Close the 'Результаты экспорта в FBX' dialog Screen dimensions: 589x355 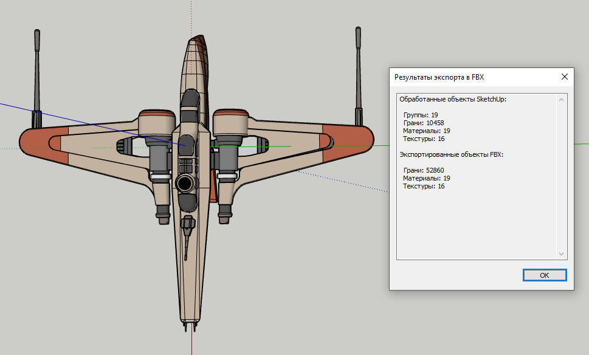tap(564, 77)
